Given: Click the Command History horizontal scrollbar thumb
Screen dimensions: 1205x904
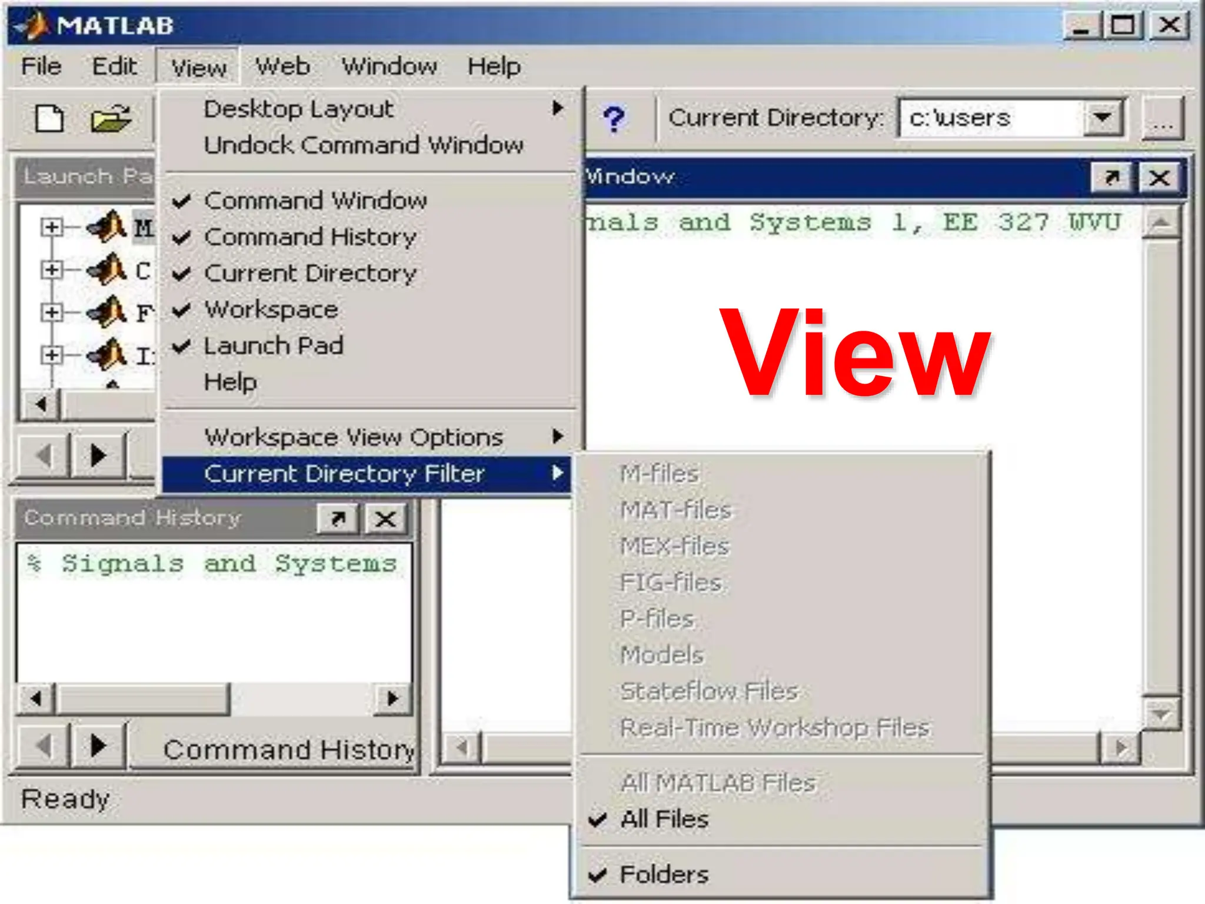Looking at the screenshot, I should click(x=144, y=699).
